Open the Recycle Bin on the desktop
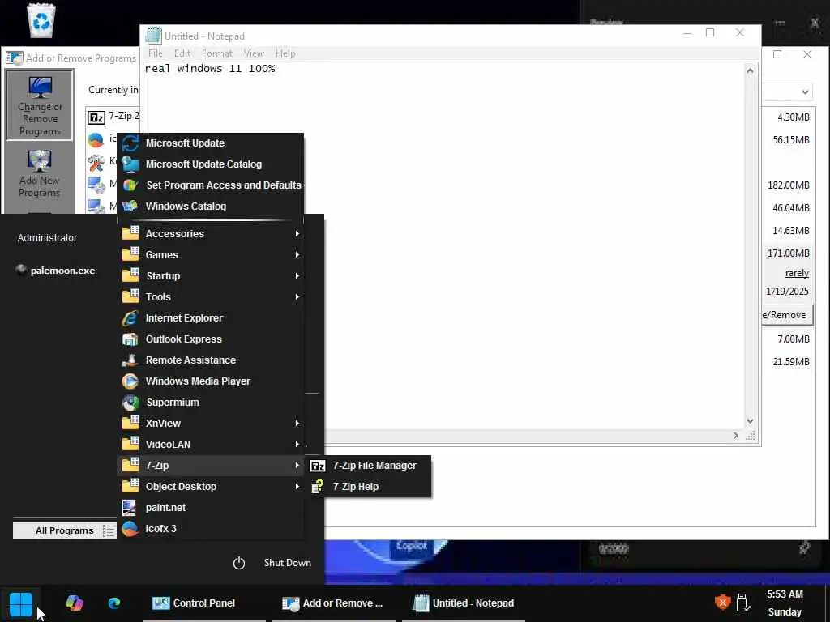The width and height of the screenshot is (830, 622). [x=41, y=20]
